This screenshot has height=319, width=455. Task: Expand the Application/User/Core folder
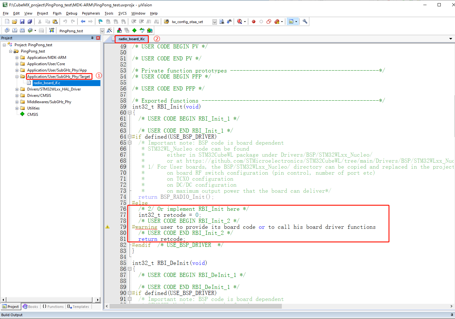(x=17, y=64)
